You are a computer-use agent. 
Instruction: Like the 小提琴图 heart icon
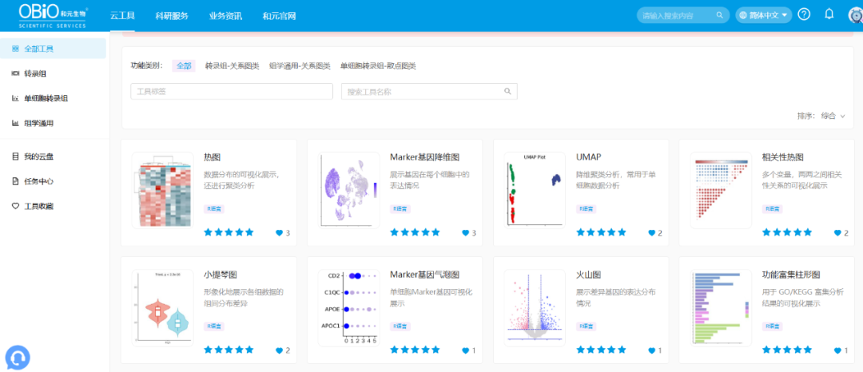click(x=279, y=350)
